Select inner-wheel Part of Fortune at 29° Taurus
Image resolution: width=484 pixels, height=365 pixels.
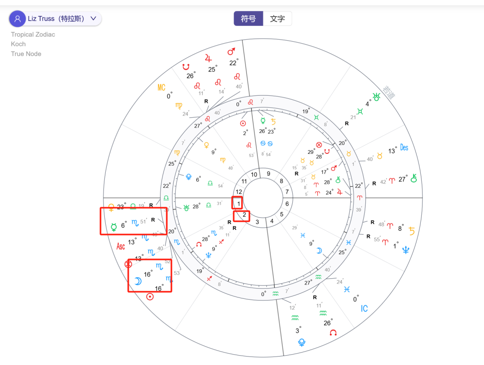[319, 145]
